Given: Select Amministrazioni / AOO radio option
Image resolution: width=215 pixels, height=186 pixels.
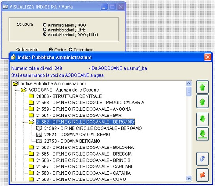Looking at the screenshot, I should [x=44, y=25].
